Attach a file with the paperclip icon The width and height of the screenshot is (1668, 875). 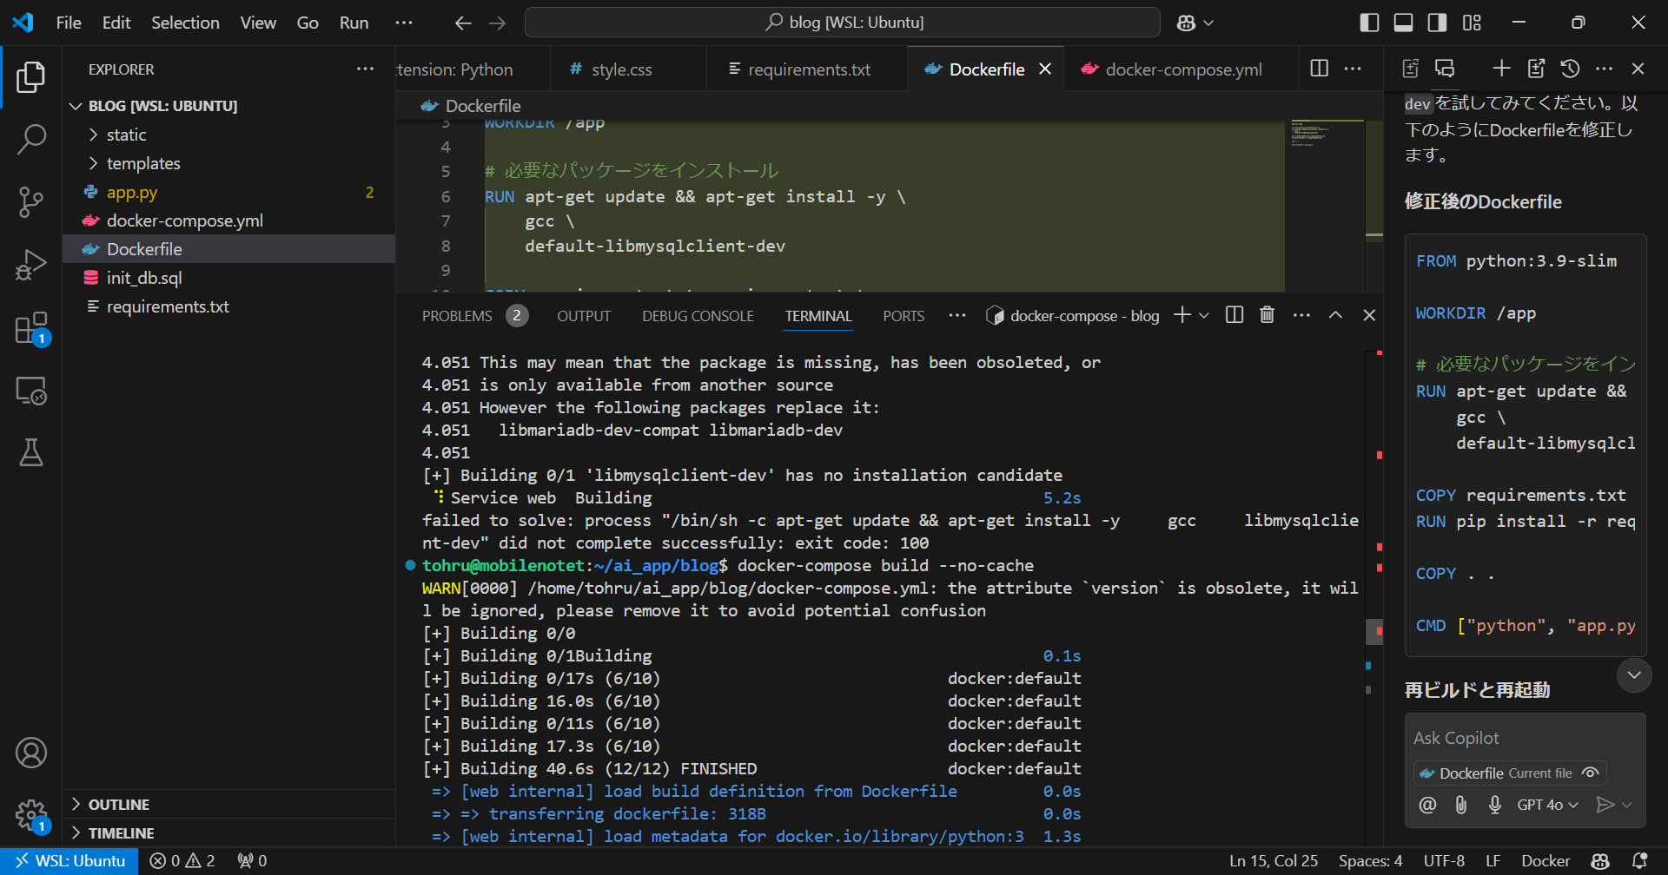1461,805
